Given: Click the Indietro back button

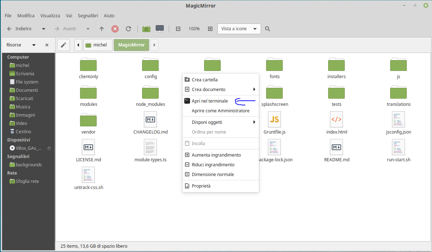Looking at the screenshot, I should point(19,28).
